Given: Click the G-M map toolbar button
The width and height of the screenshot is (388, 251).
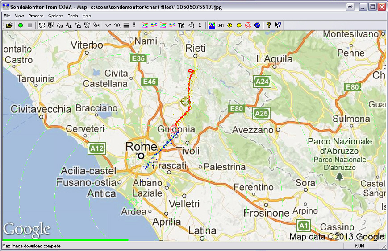Looking at the screenshot, I should click(221, 25).
